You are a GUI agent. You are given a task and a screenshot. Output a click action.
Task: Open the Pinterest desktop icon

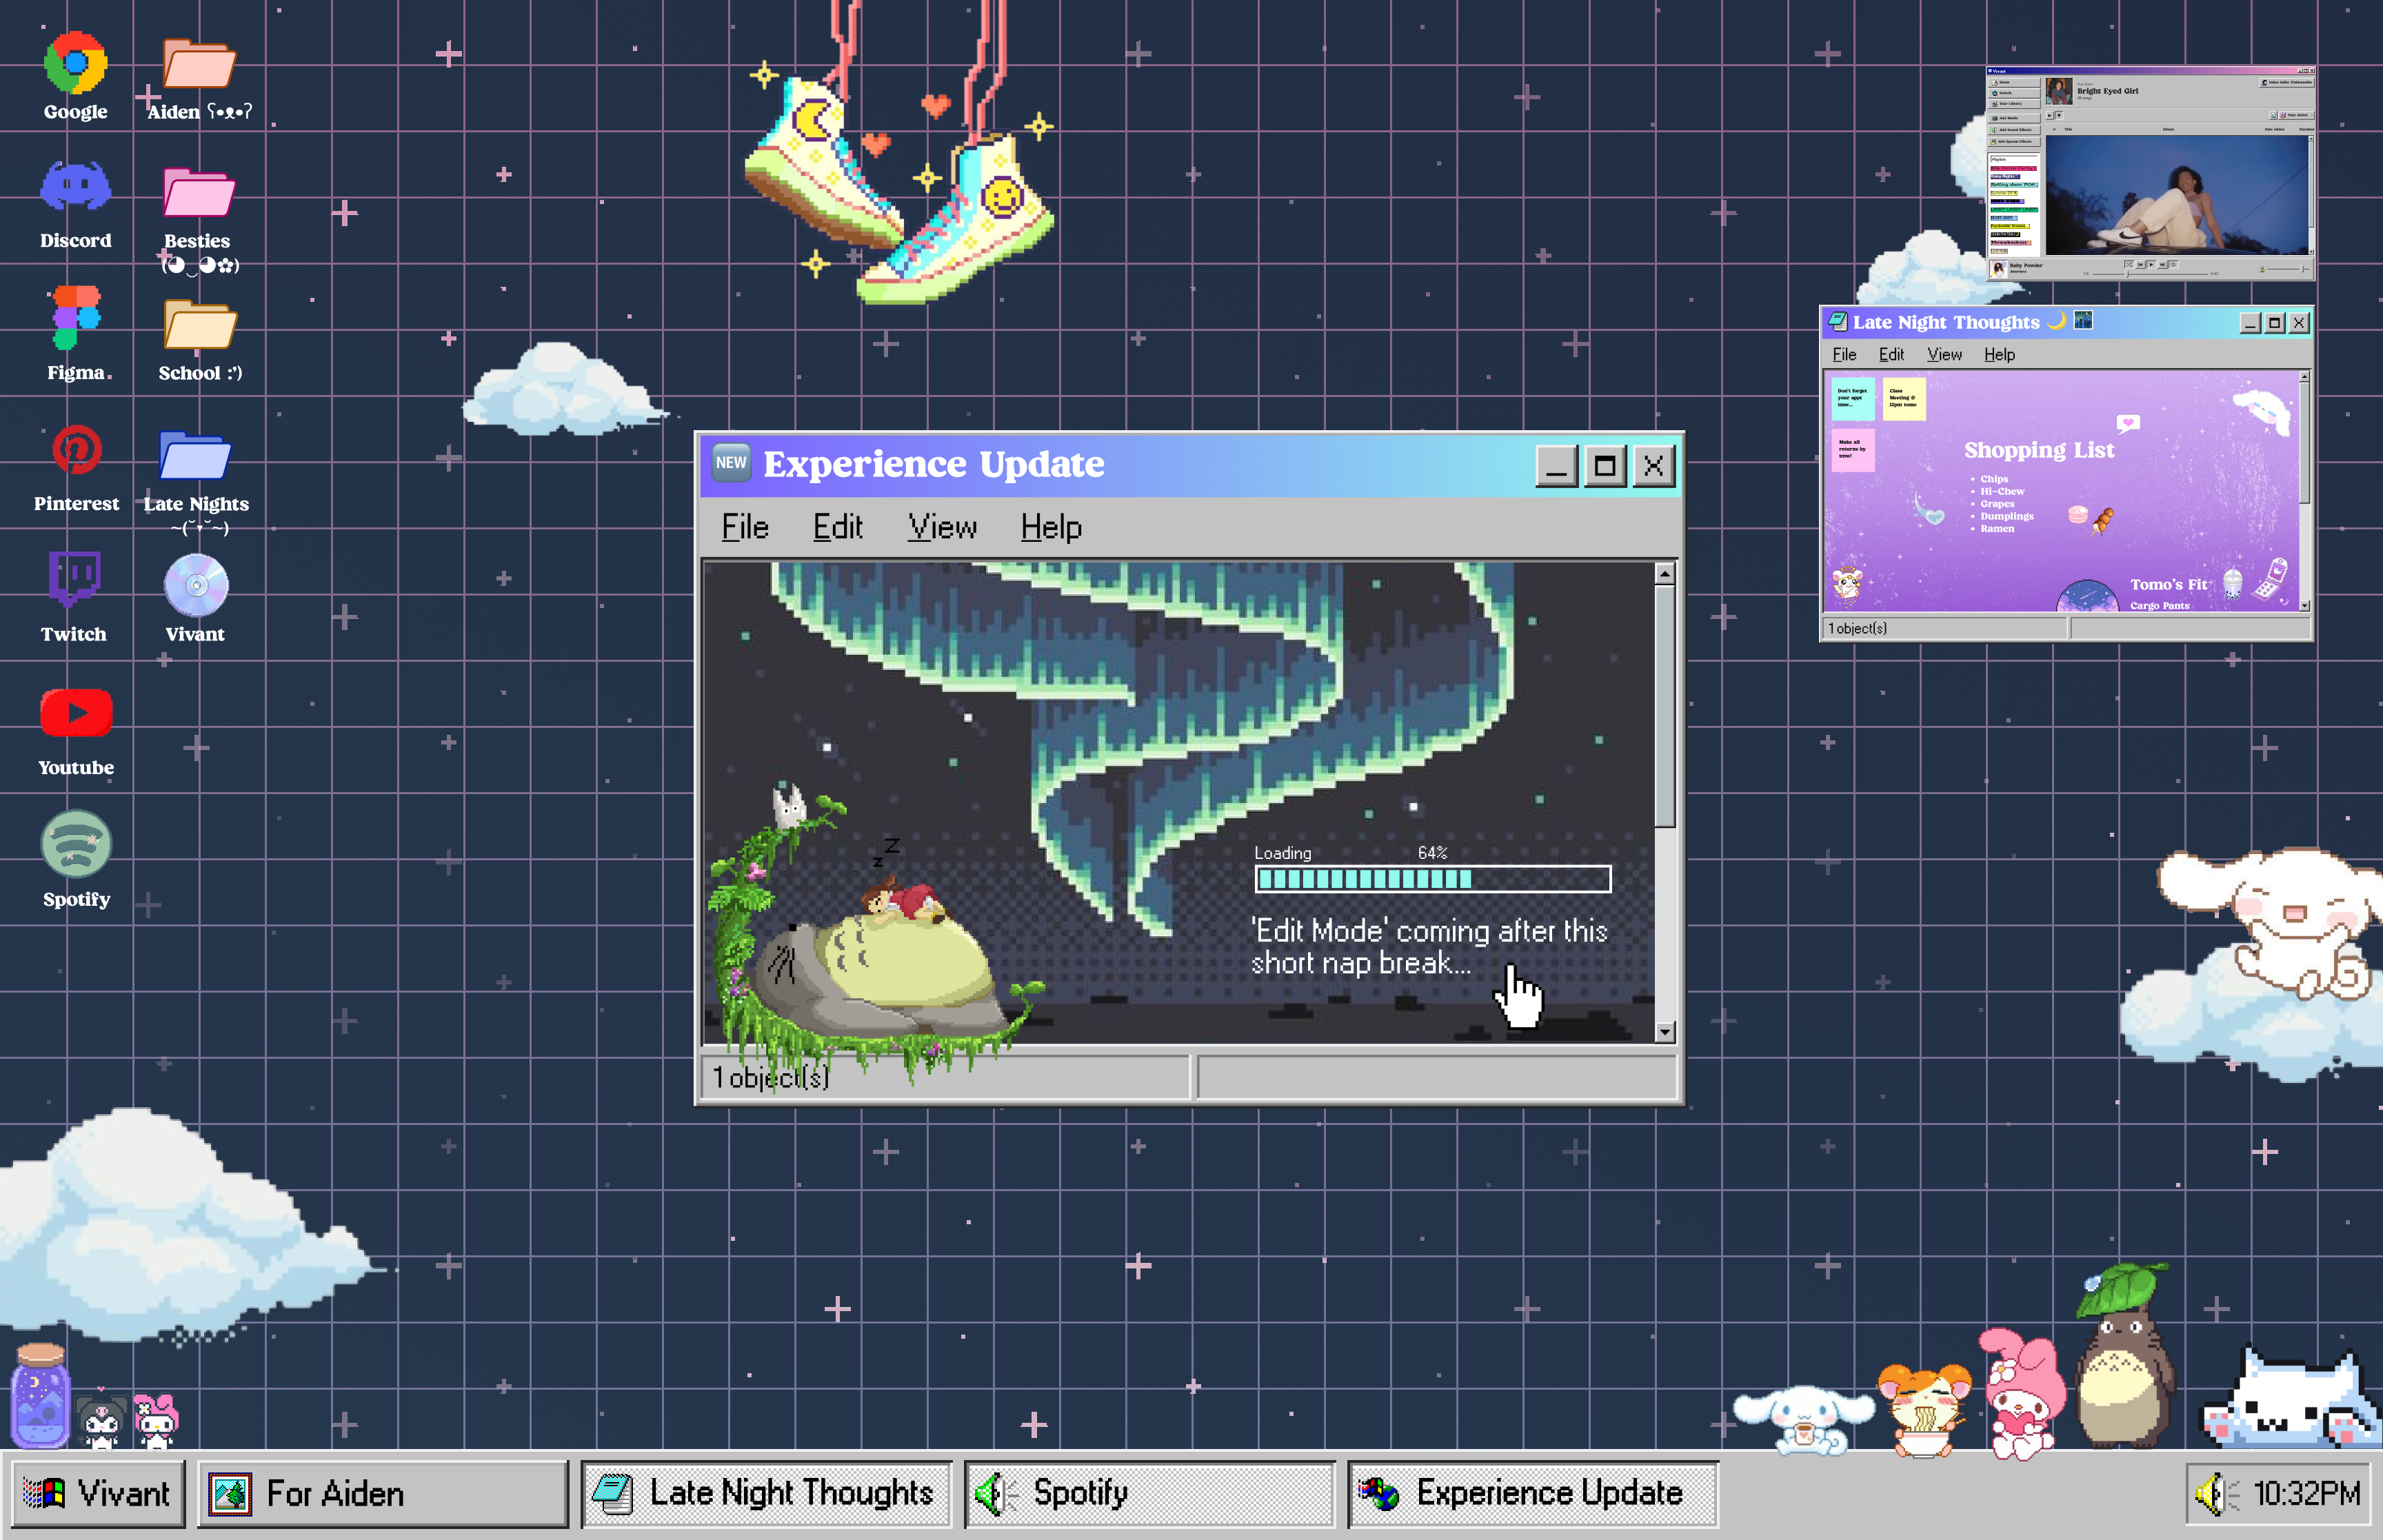pos(76,451)
